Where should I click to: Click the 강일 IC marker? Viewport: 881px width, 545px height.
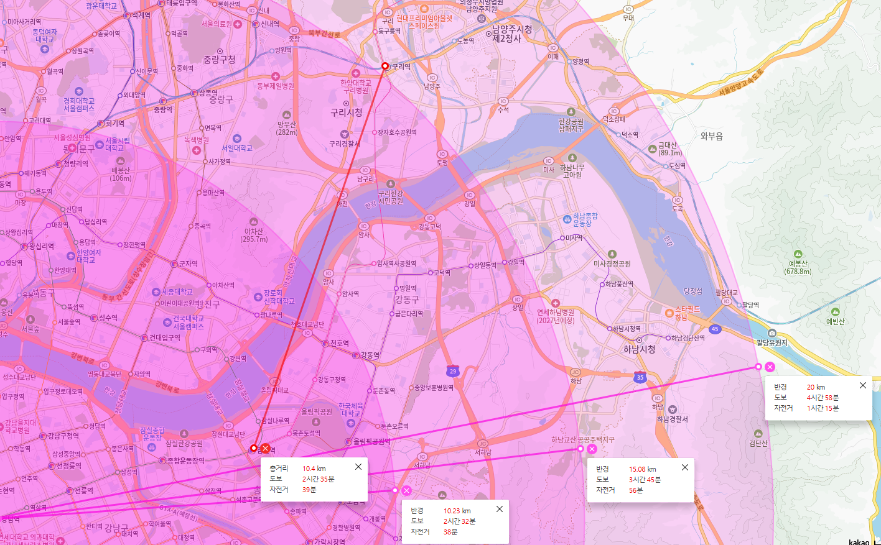(470, 195)
